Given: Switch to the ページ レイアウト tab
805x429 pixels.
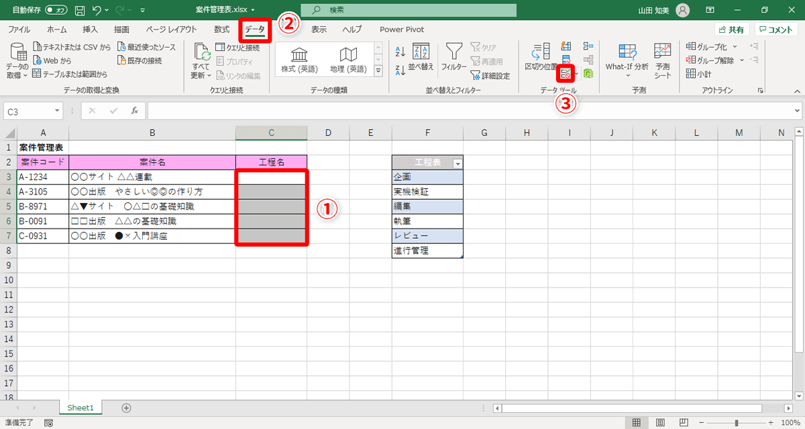Looking at the screenshot, I should click(x=171, y=29).
